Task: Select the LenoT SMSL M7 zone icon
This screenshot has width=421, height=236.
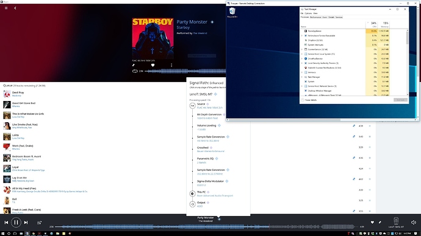Action: pos(396,221)
